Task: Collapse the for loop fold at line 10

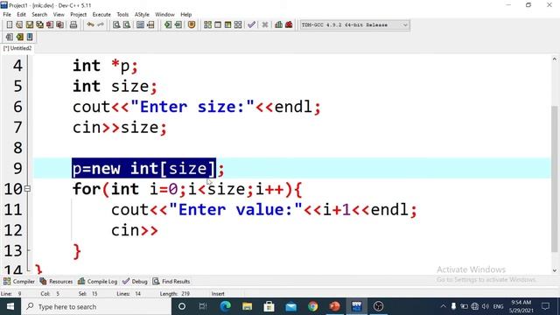Action: pos(27,189)
